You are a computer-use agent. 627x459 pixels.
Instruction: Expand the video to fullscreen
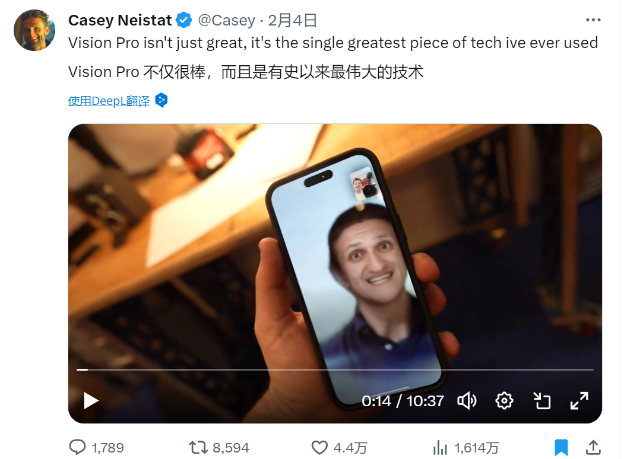(579, 401)
